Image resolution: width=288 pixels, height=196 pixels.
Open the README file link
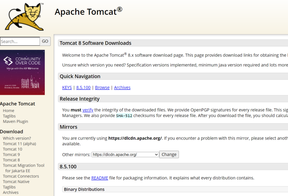tap(100, 178)
